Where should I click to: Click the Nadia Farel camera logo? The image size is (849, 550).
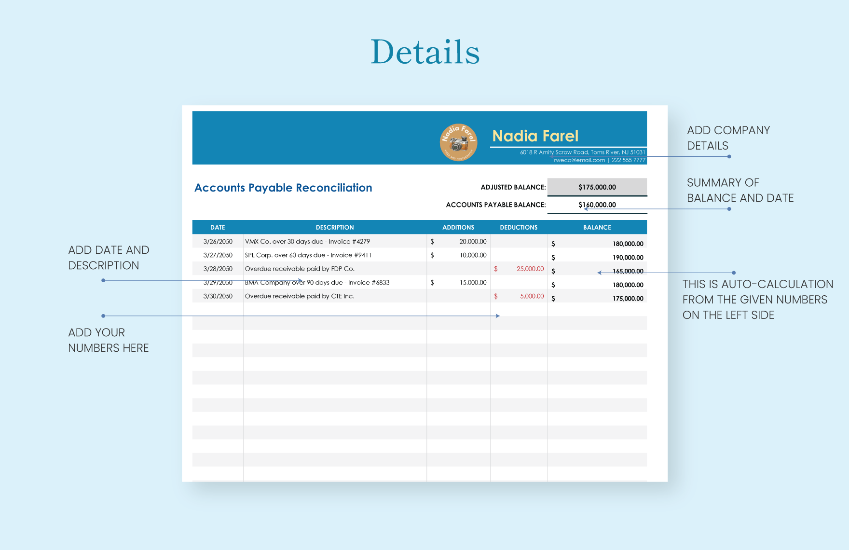[458, 142]
